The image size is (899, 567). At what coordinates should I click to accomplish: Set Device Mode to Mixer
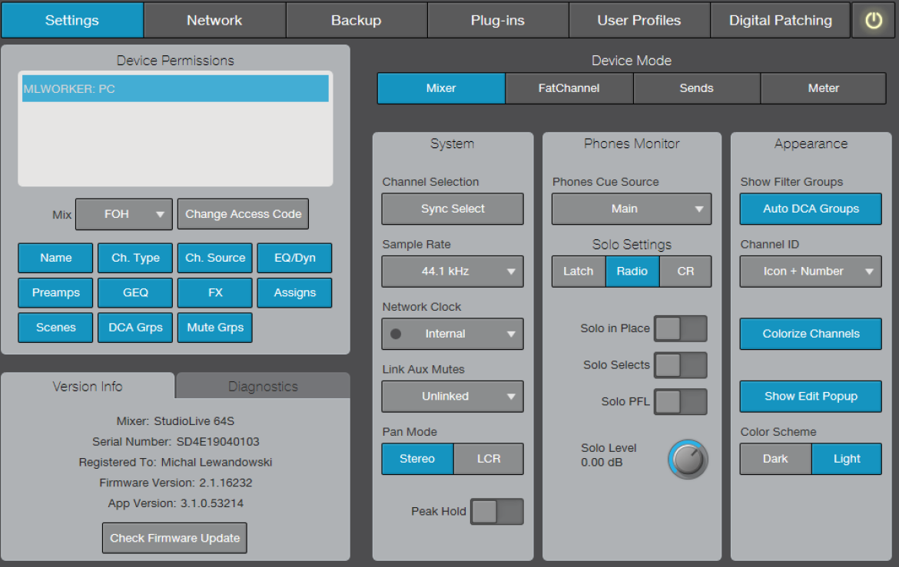coord(441,88)
